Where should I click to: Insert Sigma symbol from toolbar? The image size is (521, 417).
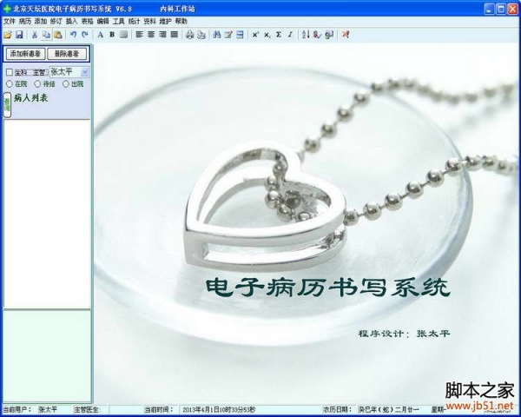[279, 35]
